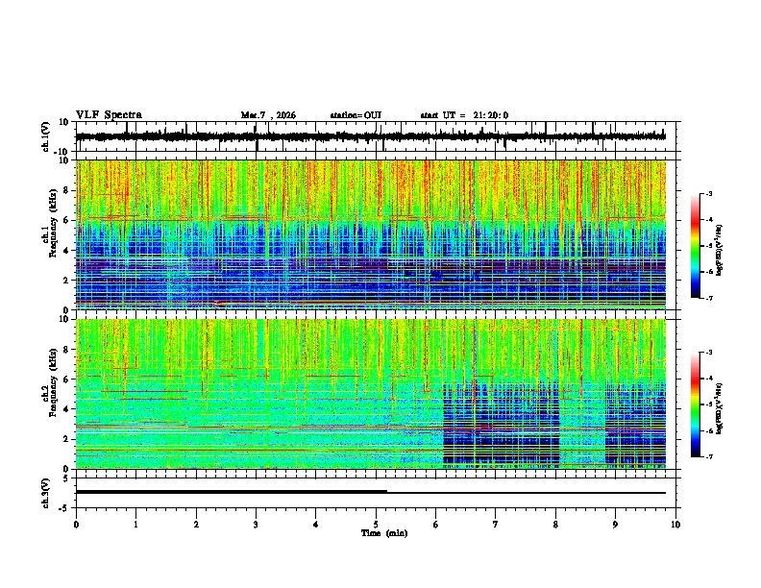Click the ch.3 thick black trace line
This screenshot has width=761, height=588.
232,492
